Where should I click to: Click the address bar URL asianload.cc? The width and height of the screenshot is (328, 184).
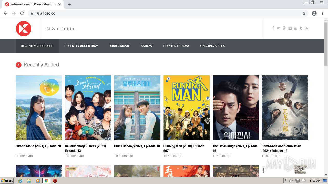click(46, 13)
